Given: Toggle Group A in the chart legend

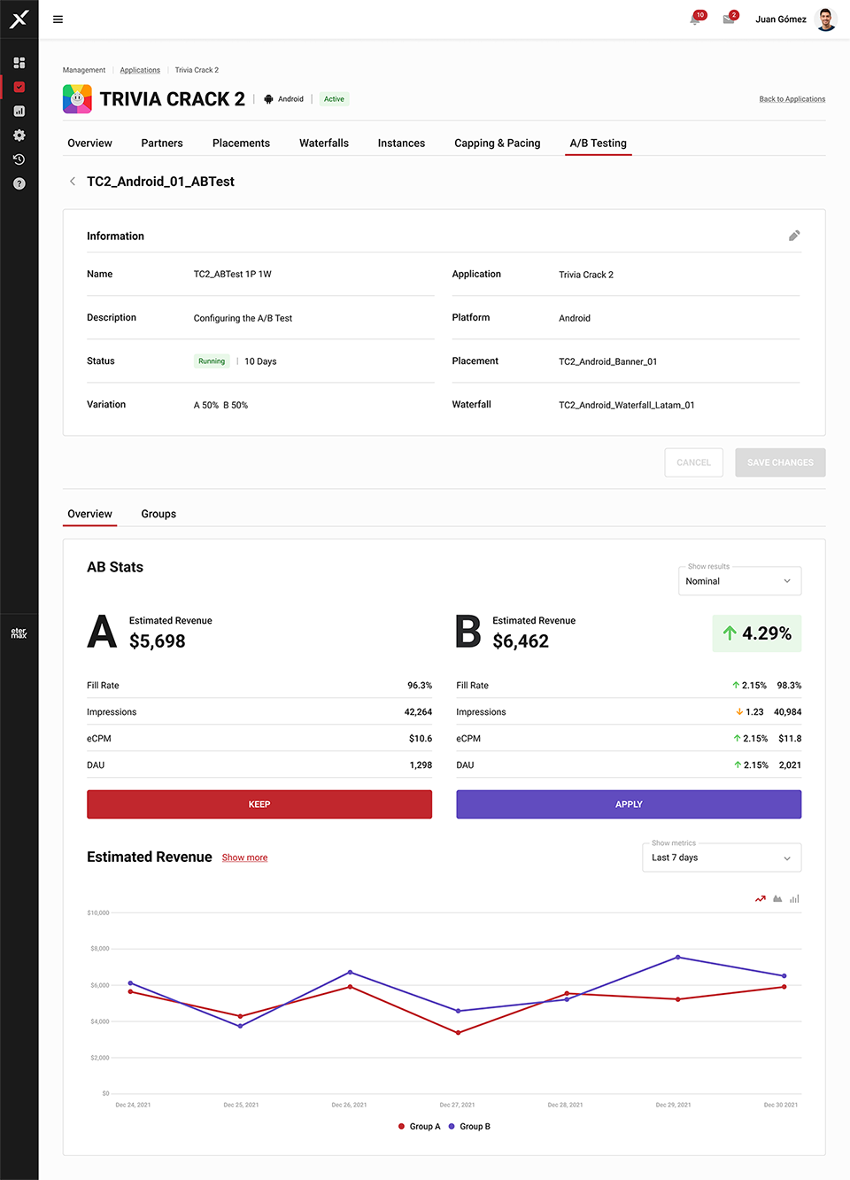Looking at the screenshot, I should point(419,1127).
